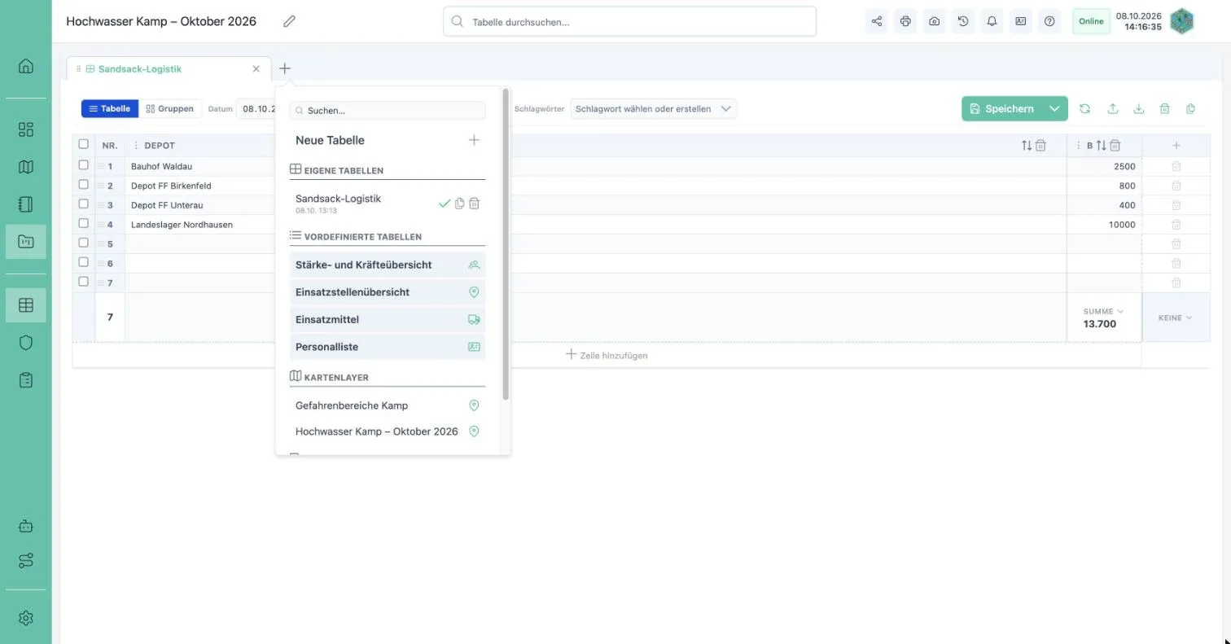This screenshot has height=644, width=1231.
Task: Select Einsatzstellenübersicht predefined table
Action: (x=388, y=292)
